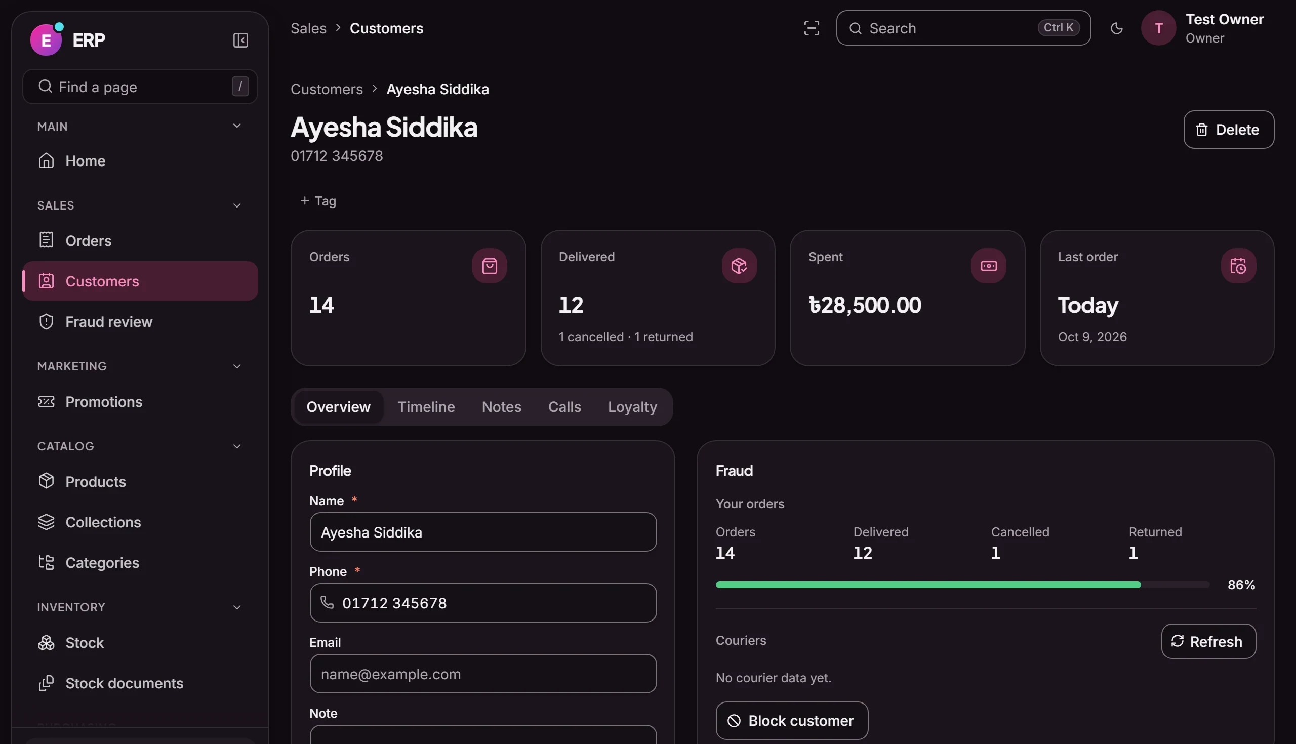Click the ERP logo avatar
This screenshot has height=744, width=1296.
pos(46,40)
